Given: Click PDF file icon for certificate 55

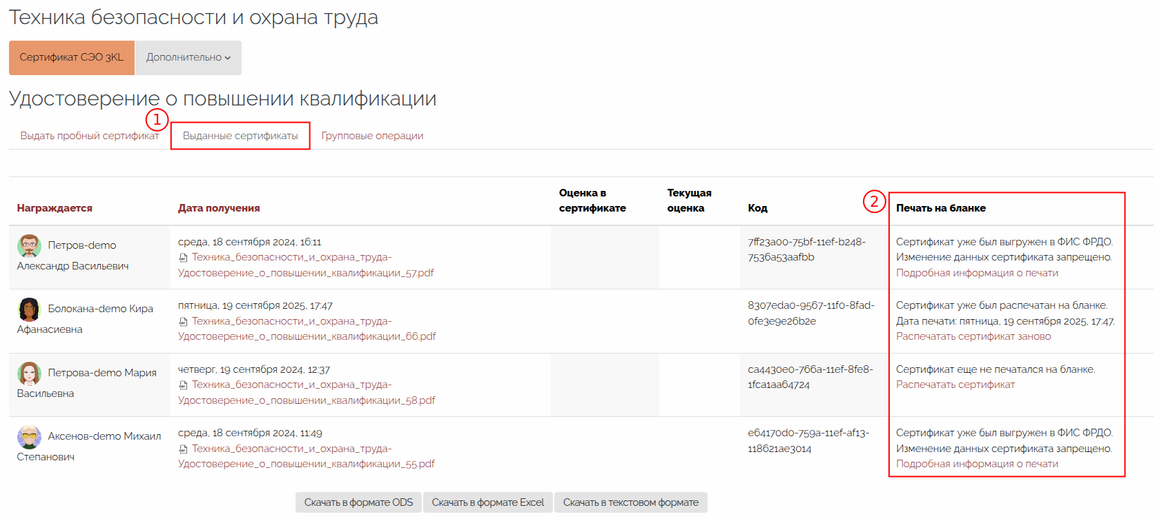Looking at the screenshot, I should click(183, 449).
